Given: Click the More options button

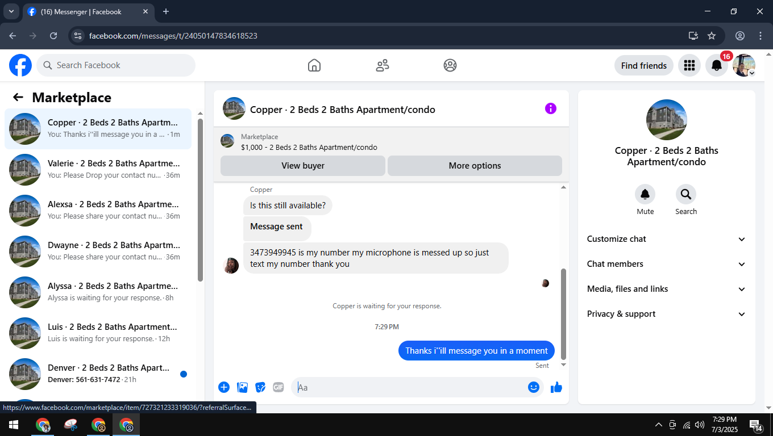Looking at the screenshot, I should pos(475,166).
